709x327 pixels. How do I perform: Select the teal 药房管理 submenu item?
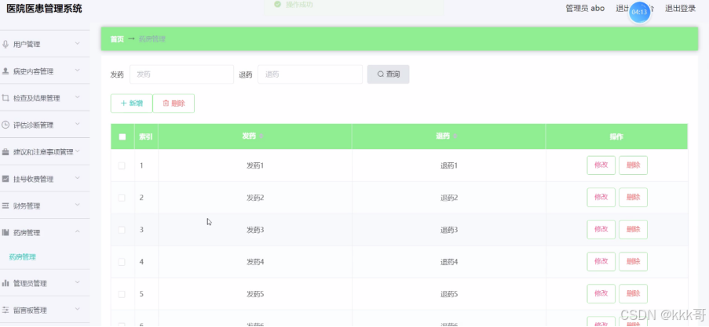click(x=23, y=257)
